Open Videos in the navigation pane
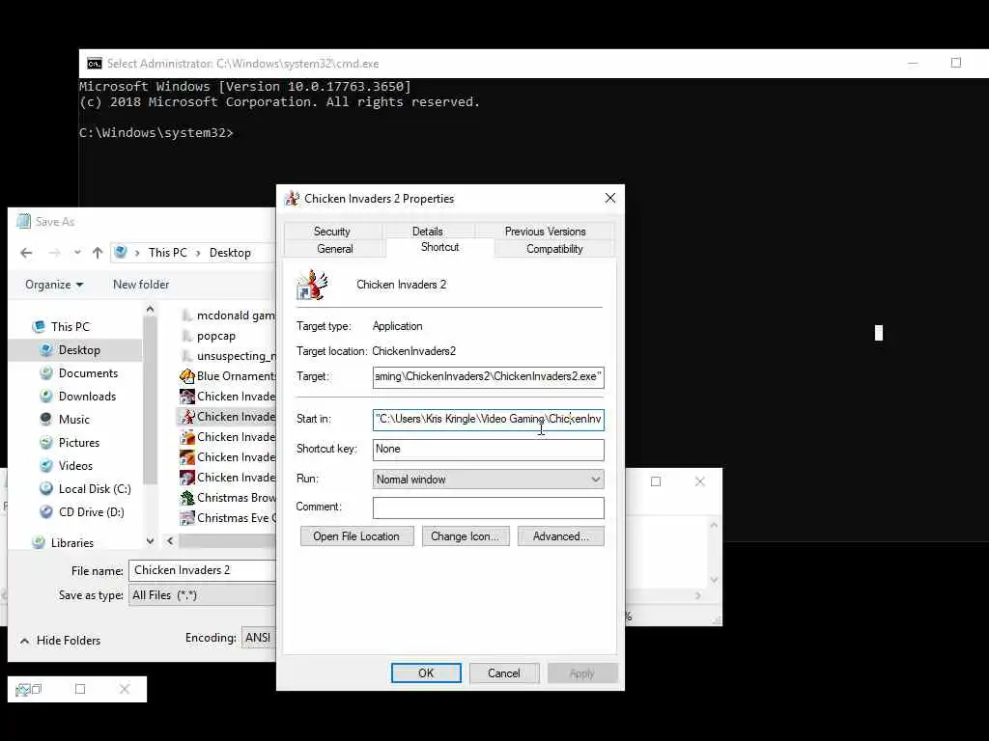The width and height of the screenshot is (989, 741). (75, 466)
